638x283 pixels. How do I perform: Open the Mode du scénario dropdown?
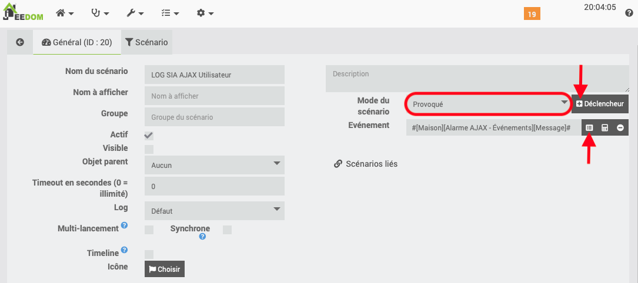click(487, 104)
